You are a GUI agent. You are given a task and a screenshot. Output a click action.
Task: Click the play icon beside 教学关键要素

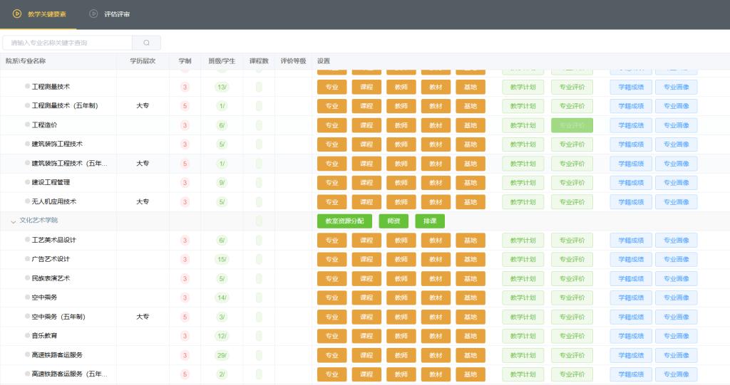(17, 14)
